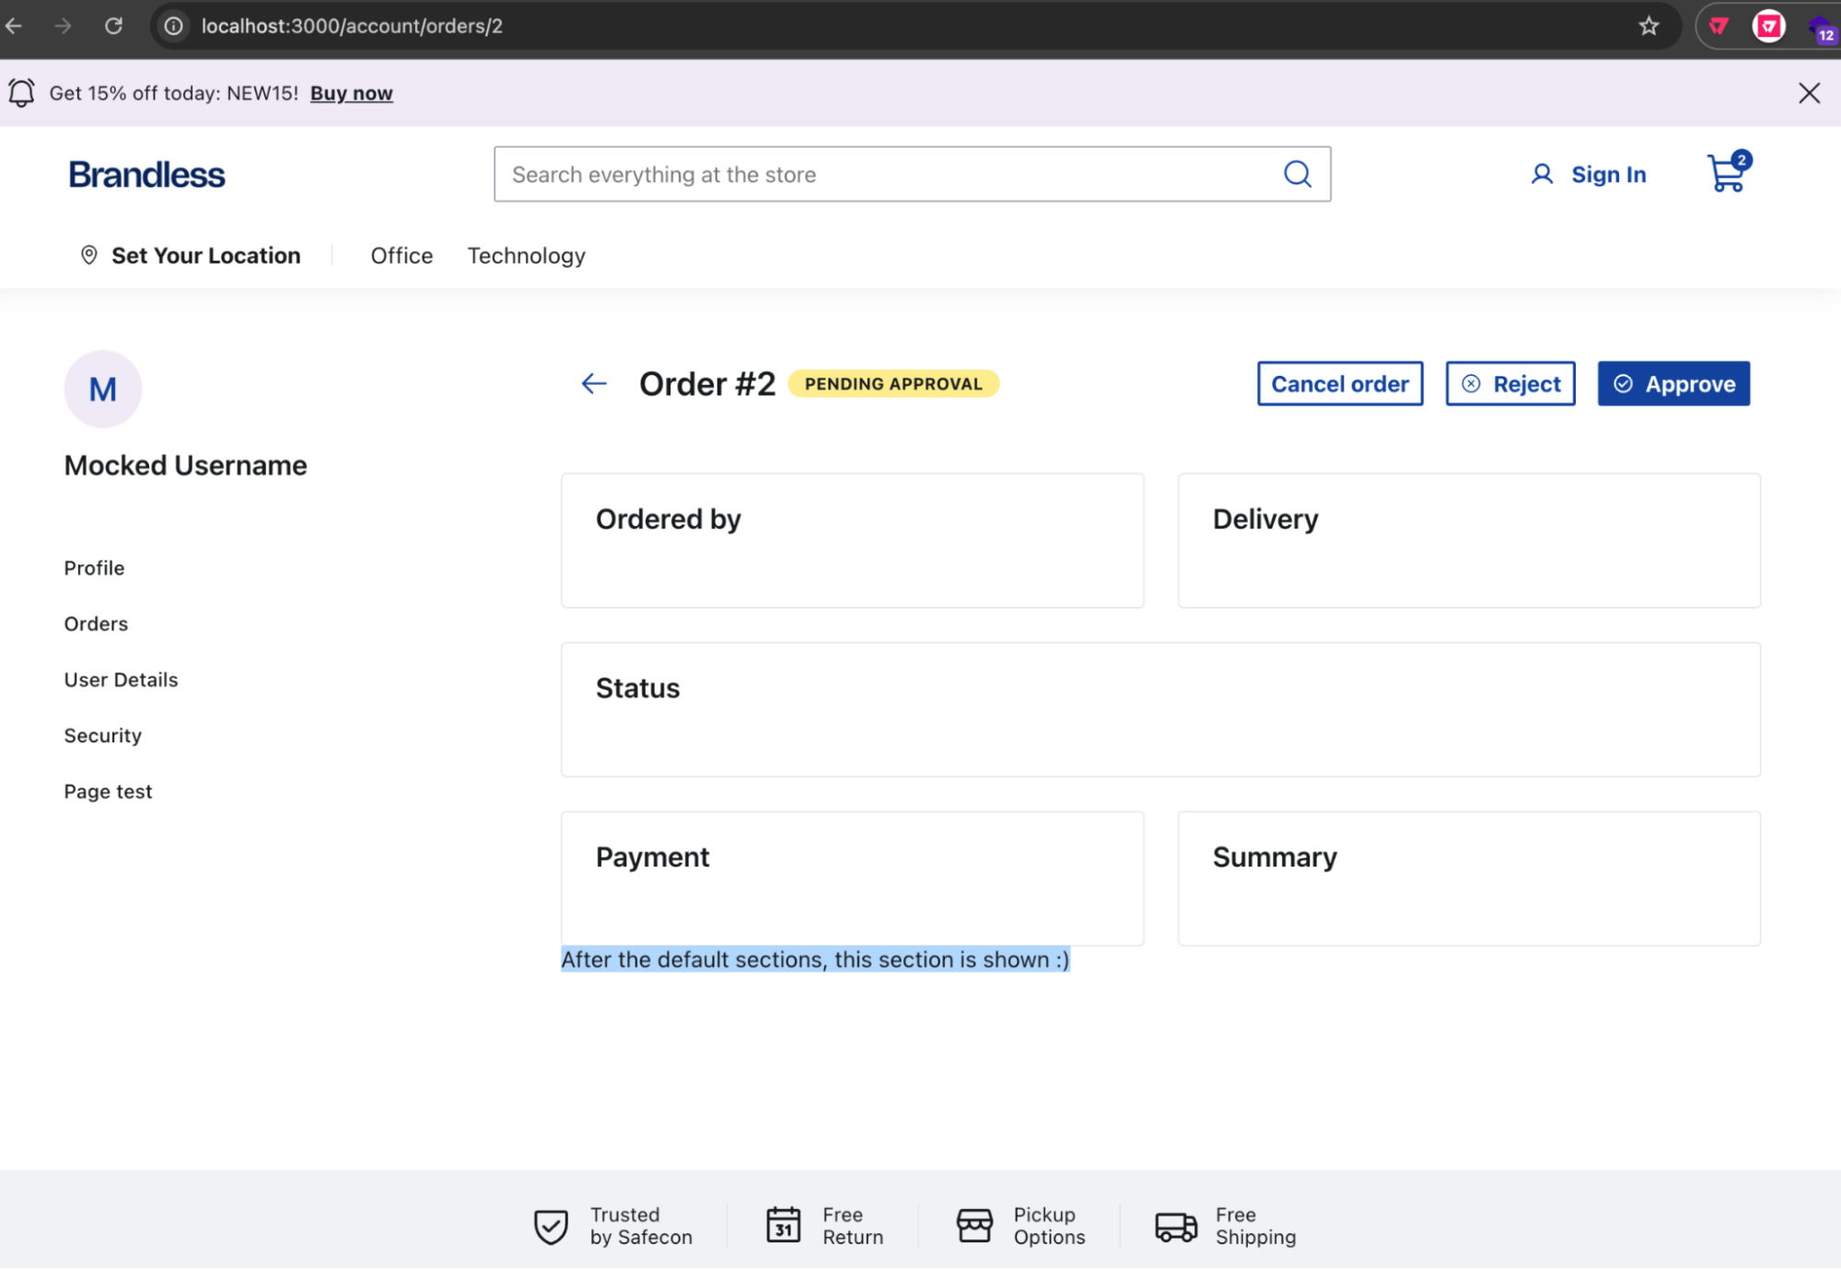Click the Order #2 title

(707, 384)
